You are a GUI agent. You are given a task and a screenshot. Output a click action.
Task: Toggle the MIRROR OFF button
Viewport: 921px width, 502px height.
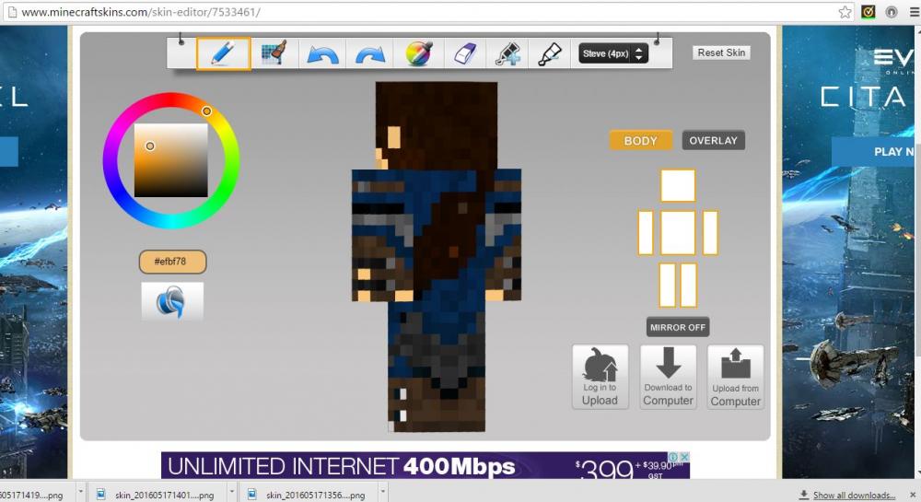click(x=678, y=327)
